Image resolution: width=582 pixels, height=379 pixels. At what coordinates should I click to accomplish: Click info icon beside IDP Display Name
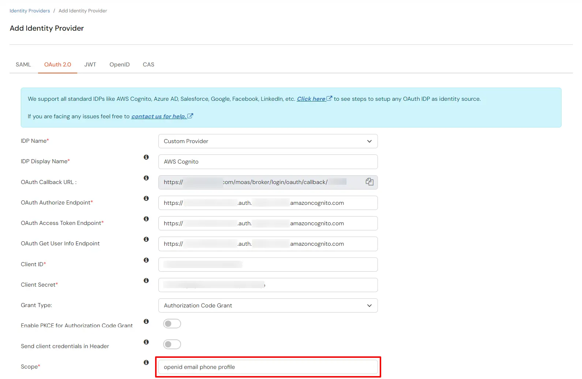coord(146,157)
